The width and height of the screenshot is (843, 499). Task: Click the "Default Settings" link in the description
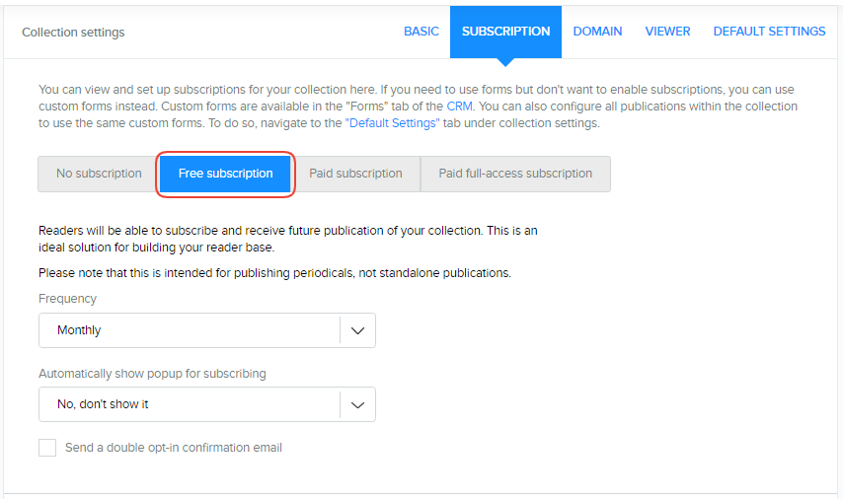pos(392,123)
